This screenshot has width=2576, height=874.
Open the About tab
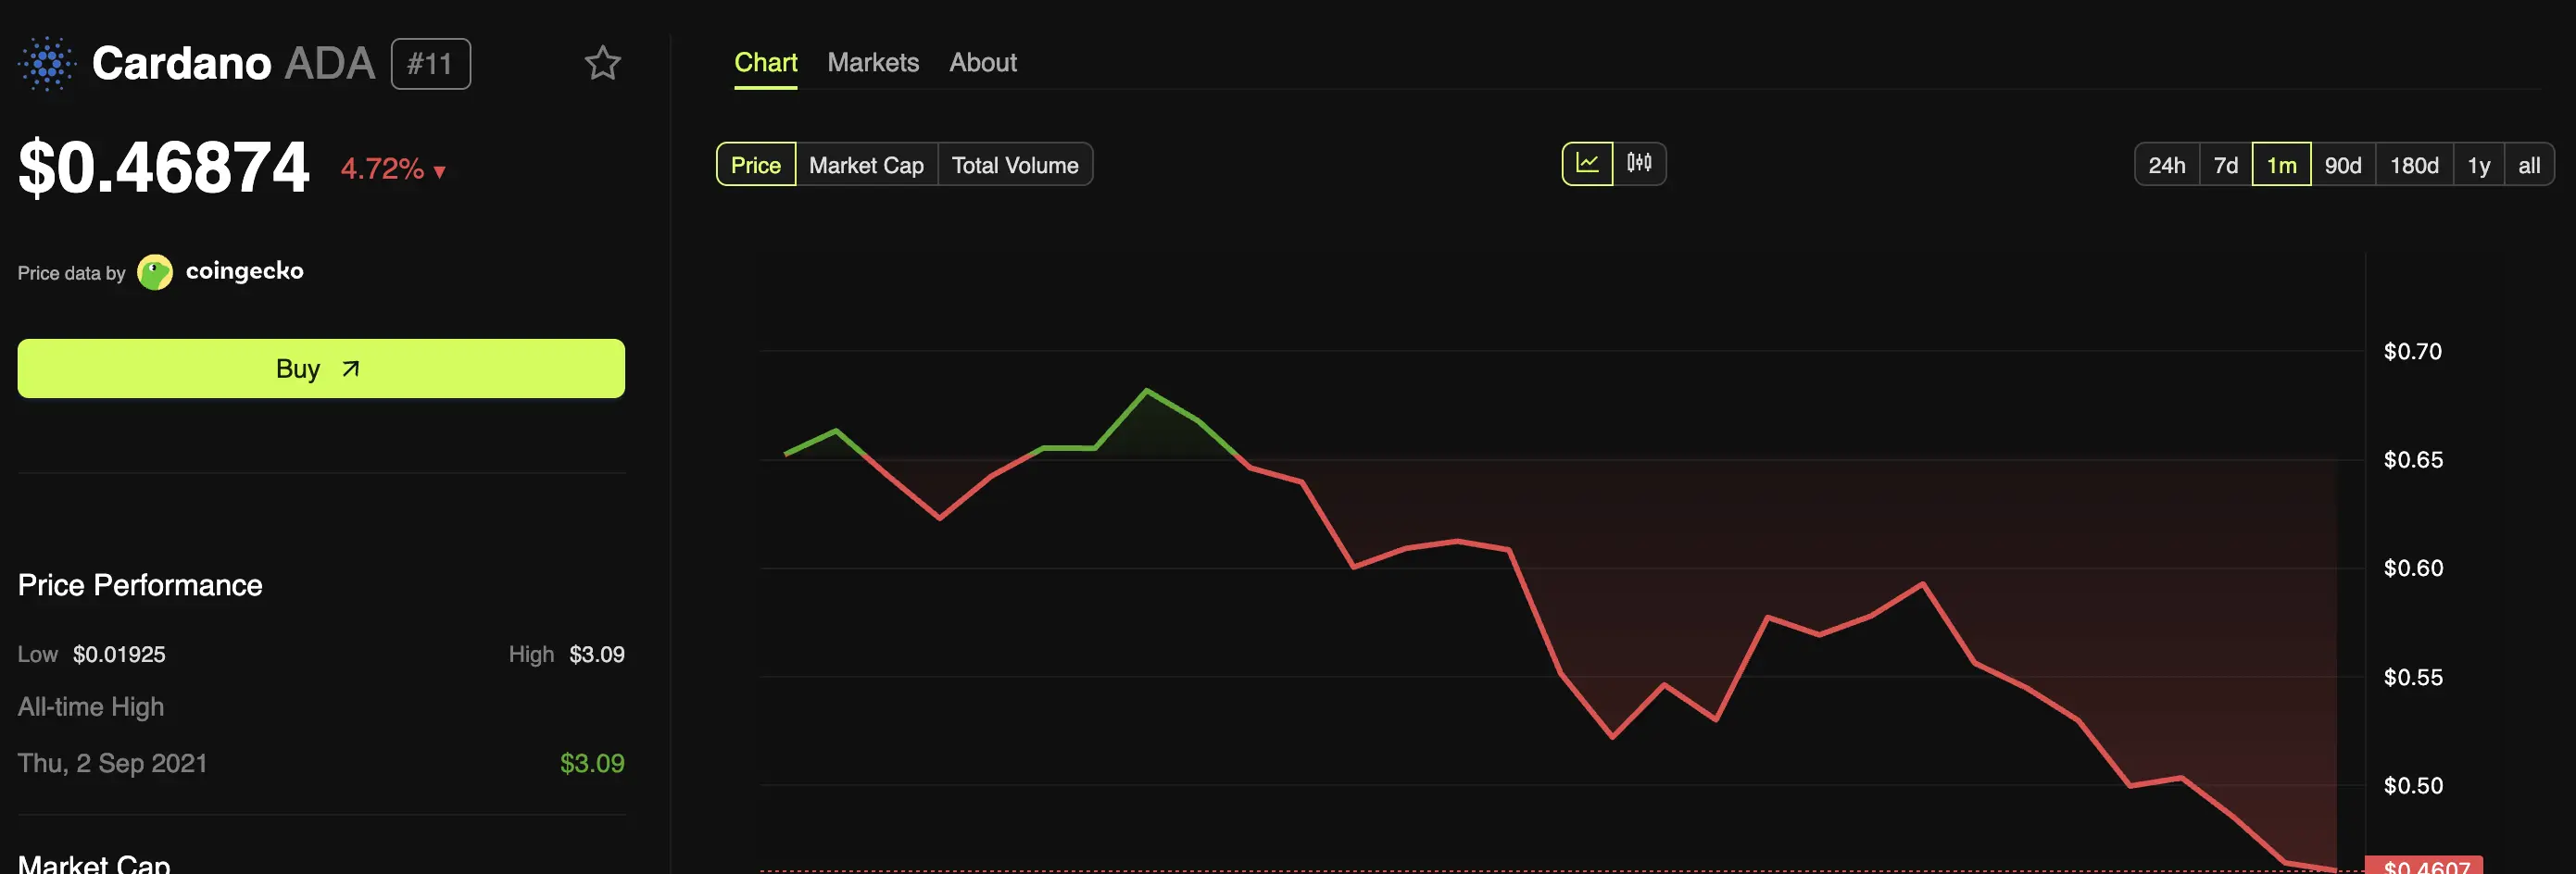pos(982,62)
